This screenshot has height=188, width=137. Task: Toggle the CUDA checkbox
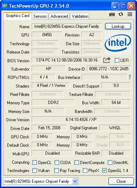pyautogui.click(x=57, y=163)
